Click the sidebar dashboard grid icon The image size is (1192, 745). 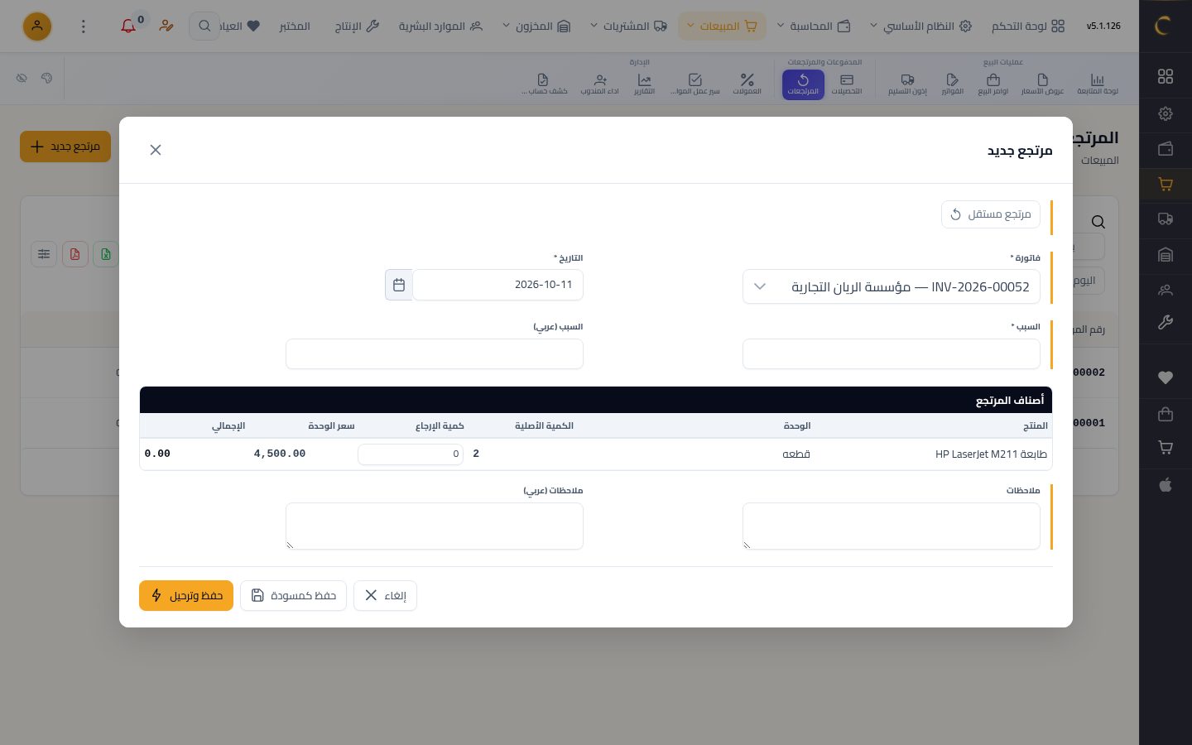click(1166, 76)
